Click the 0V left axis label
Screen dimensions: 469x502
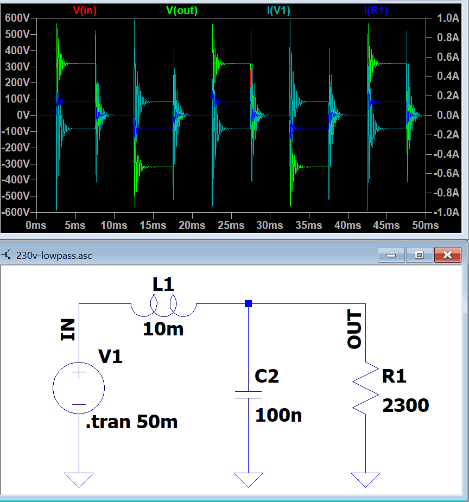[x=24, y=115]
